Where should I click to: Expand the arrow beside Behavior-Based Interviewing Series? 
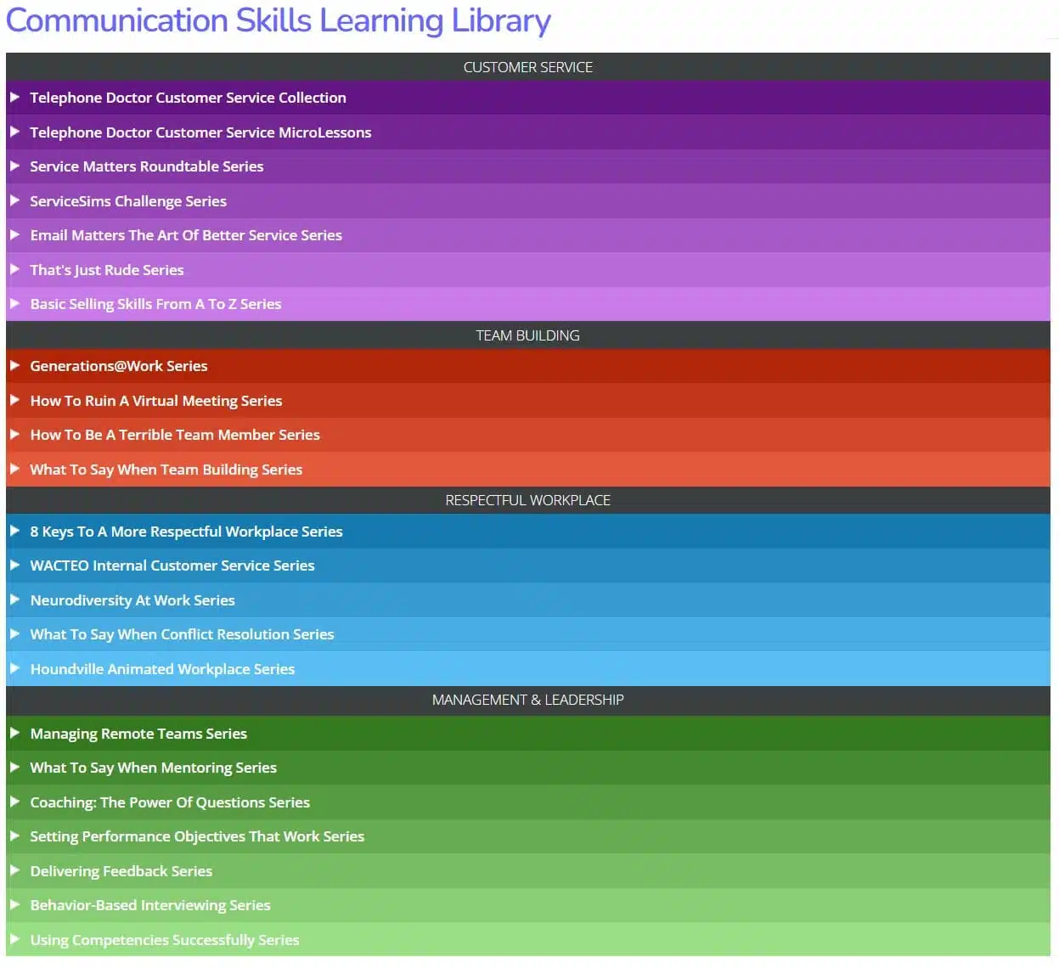click(14, 905)
